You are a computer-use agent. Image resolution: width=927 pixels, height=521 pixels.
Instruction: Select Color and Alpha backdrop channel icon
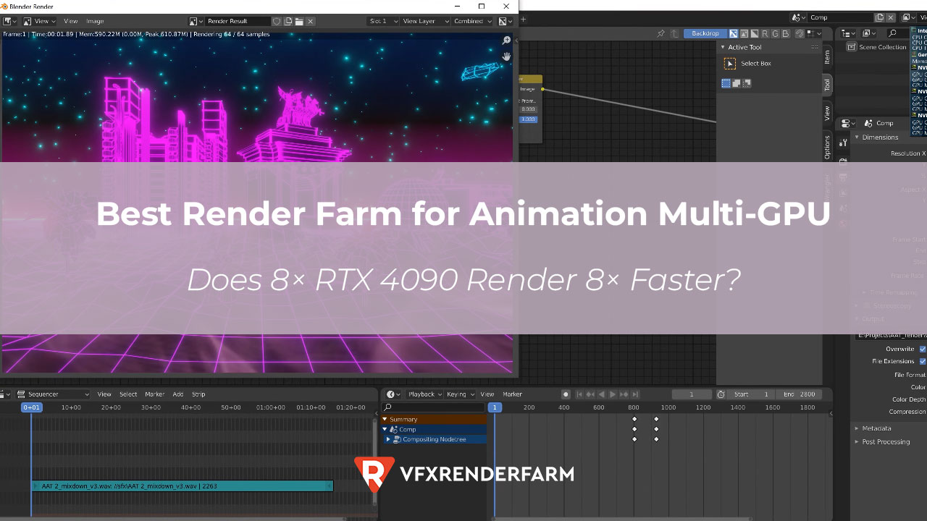734,33
